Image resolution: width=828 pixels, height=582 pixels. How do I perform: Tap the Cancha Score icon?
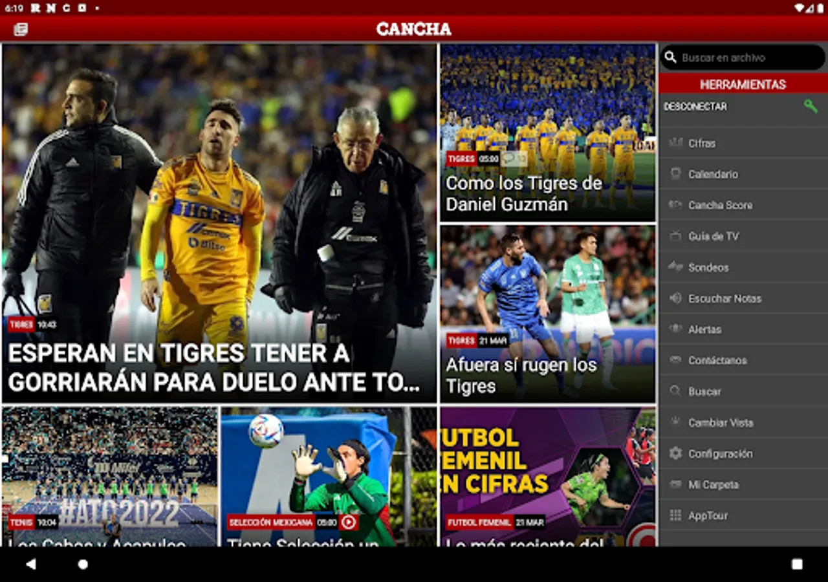coord(675,204)
